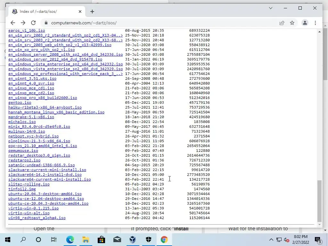The width and height of the screenshot is (328, 246).
Task: Open Mail app from taskbar
Action: (117, 240)
